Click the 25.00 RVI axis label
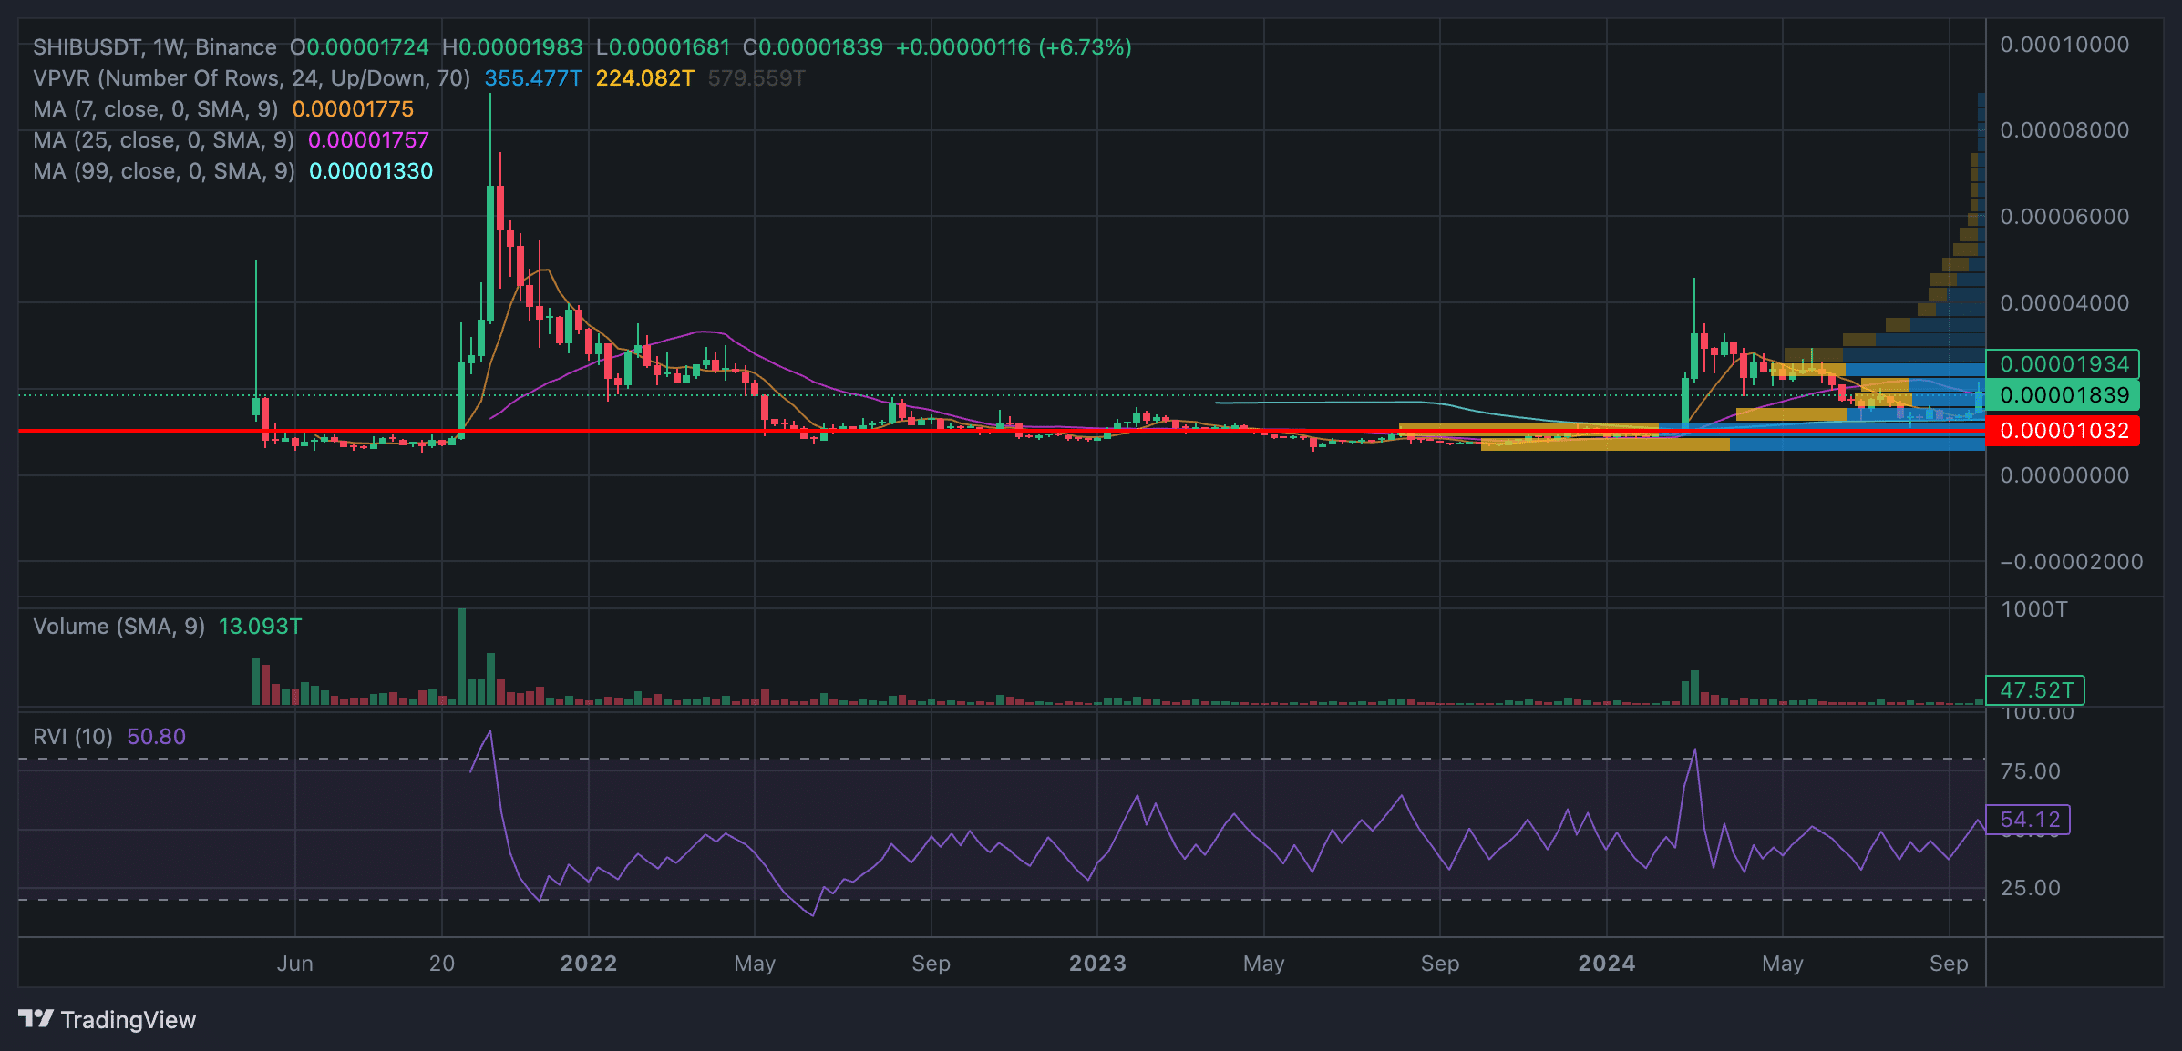 coord(2030,888)
